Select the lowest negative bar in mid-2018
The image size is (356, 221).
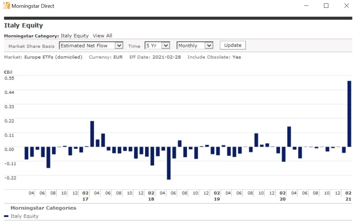tap(169, 163)
